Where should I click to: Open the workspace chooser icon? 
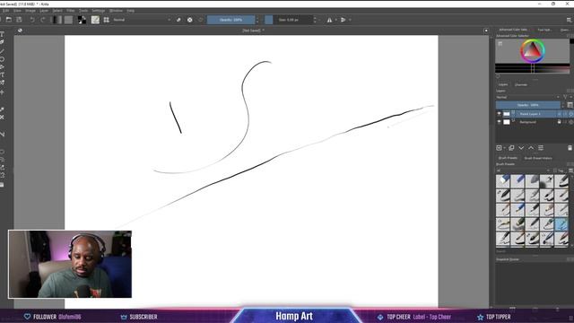(569, 20)
